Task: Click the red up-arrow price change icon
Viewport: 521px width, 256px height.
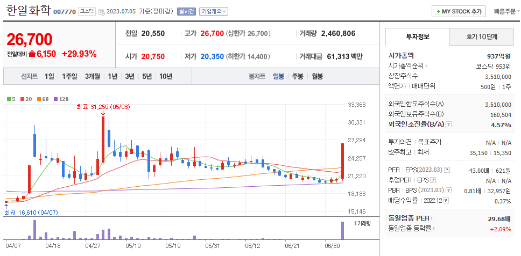Action: point(32,54)
